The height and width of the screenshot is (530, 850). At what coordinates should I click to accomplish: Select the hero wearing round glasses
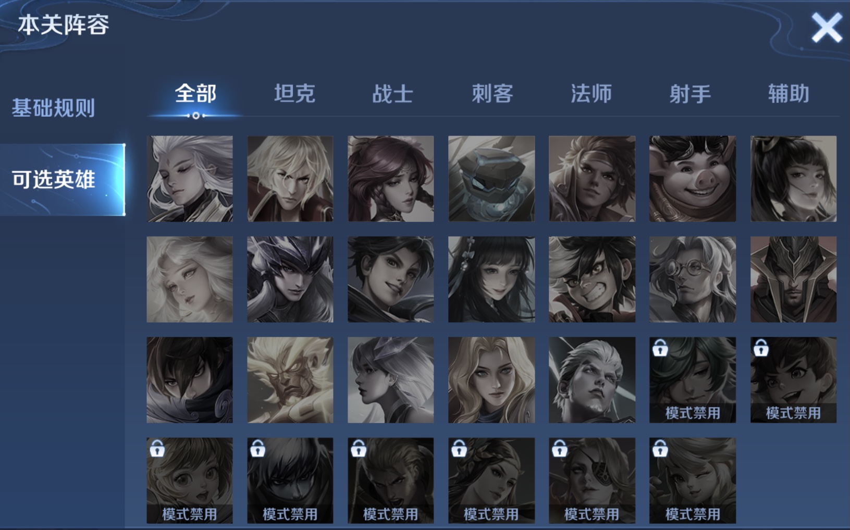tap(692, 279)
